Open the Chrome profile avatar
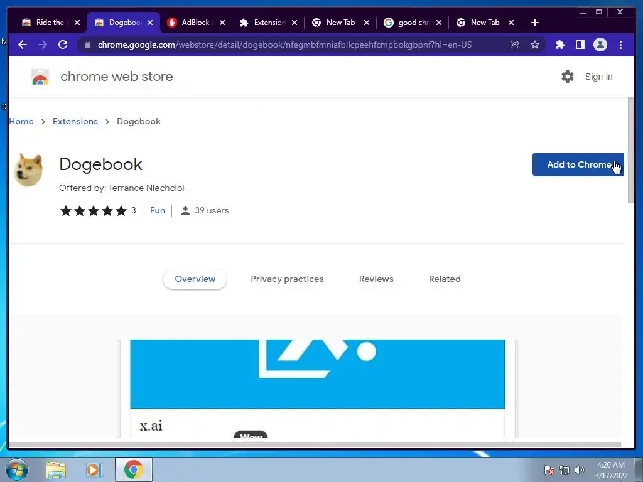The width and height of the screenshot is (643, 482). pos(600,45)
